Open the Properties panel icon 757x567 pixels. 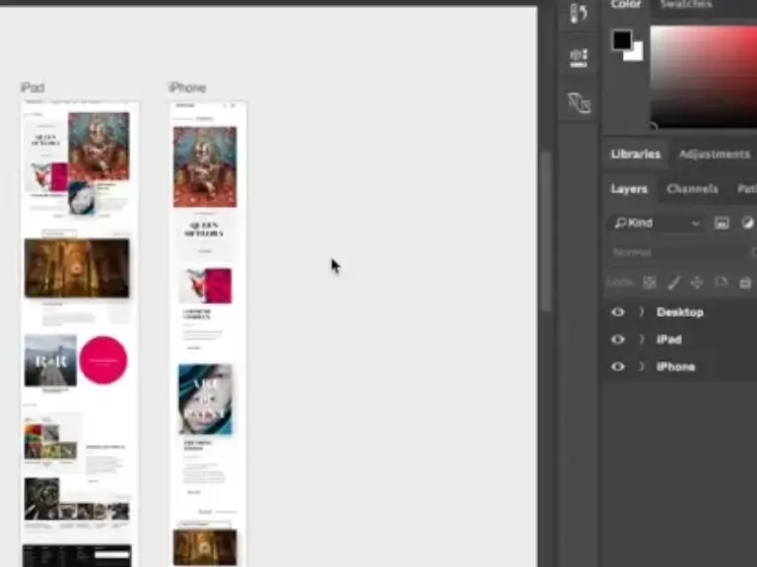579,57
